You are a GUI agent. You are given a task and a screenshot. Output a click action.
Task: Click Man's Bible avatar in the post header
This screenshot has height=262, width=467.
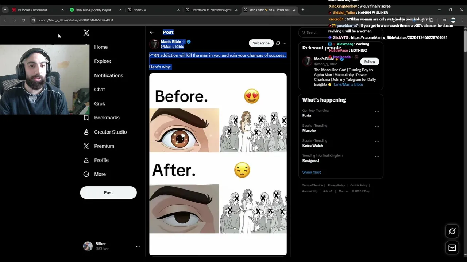point(154,44)
